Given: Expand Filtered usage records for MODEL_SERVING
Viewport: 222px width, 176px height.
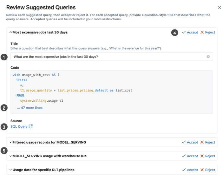Looking at the screenshot, I should pyautogui.click(x=10, y=142).
